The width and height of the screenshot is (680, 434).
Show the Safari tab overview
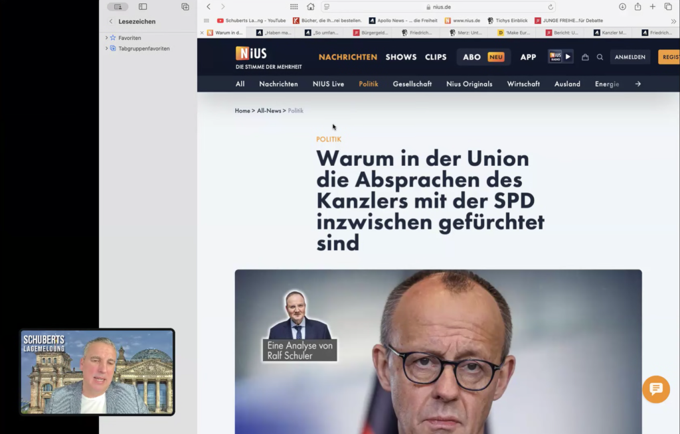668,7
